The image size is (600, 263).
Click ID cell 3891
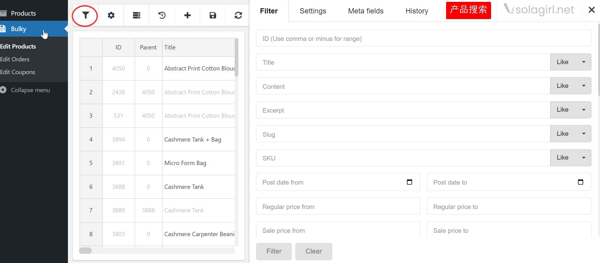(118, 163)
